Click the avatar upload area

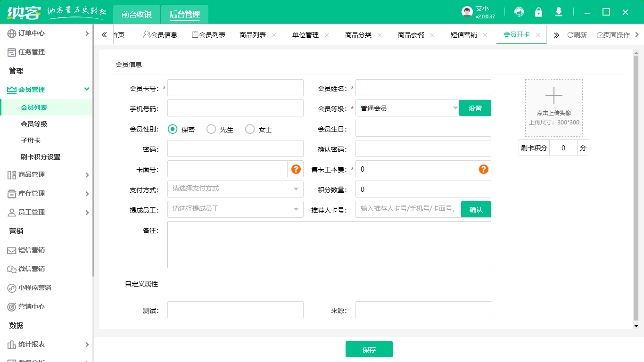(553, 107)
